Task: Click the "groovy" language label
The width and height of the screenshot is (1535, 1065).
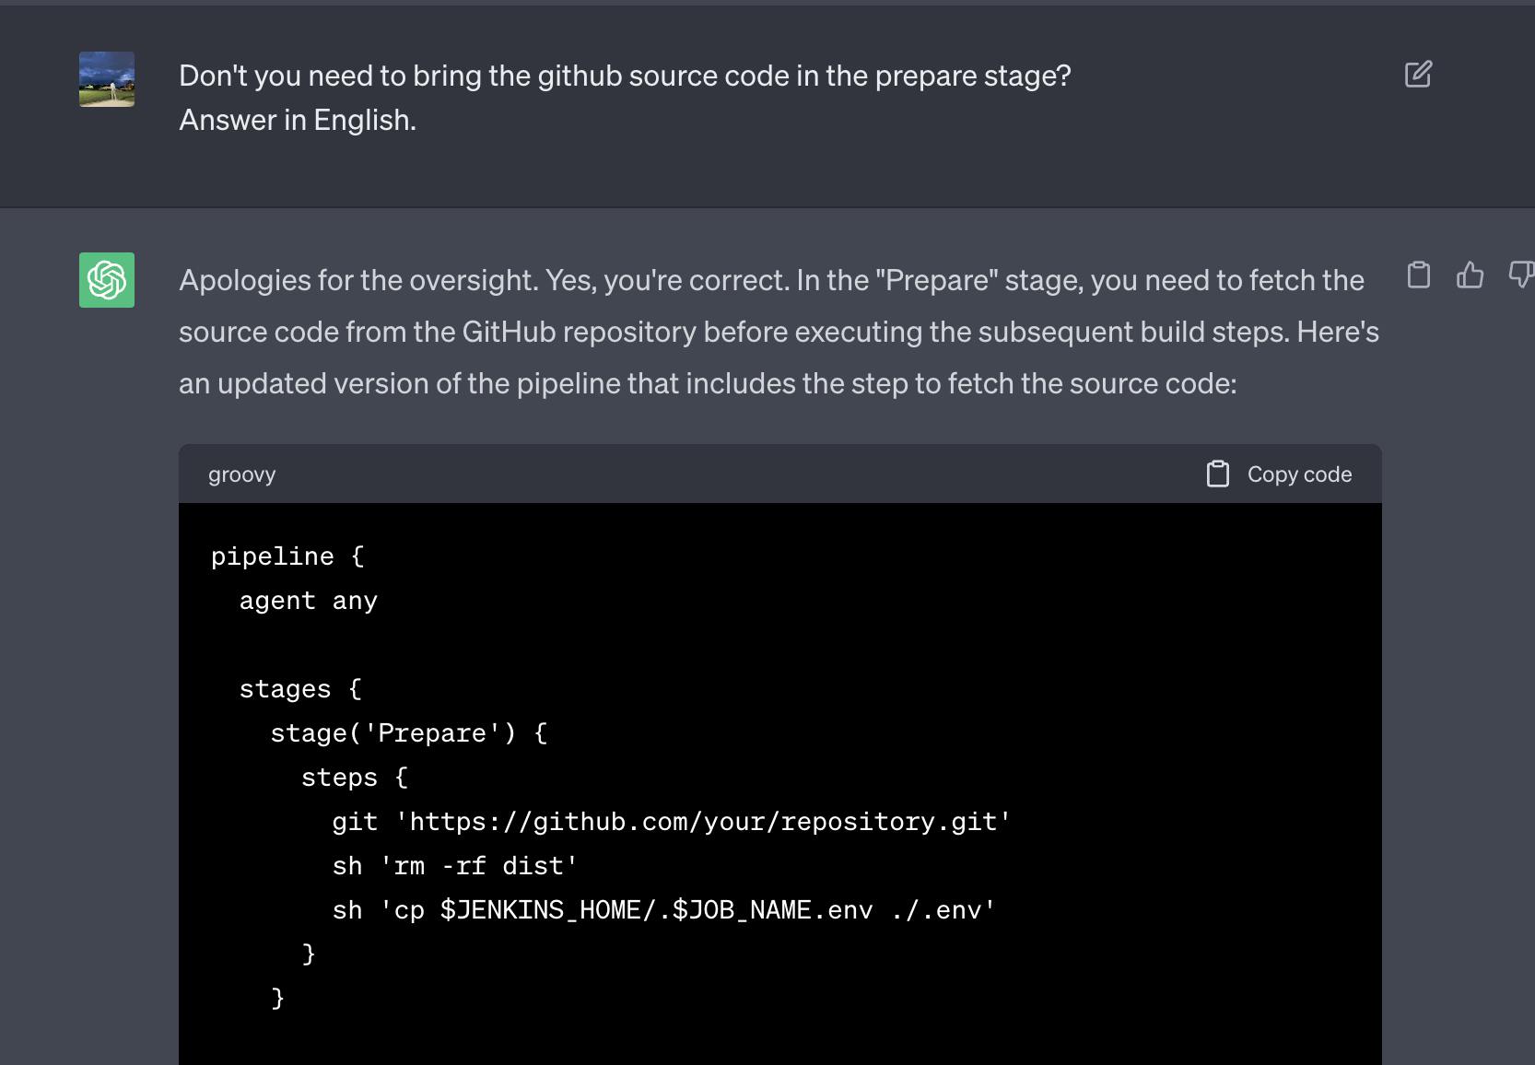Action: (241, 474)
